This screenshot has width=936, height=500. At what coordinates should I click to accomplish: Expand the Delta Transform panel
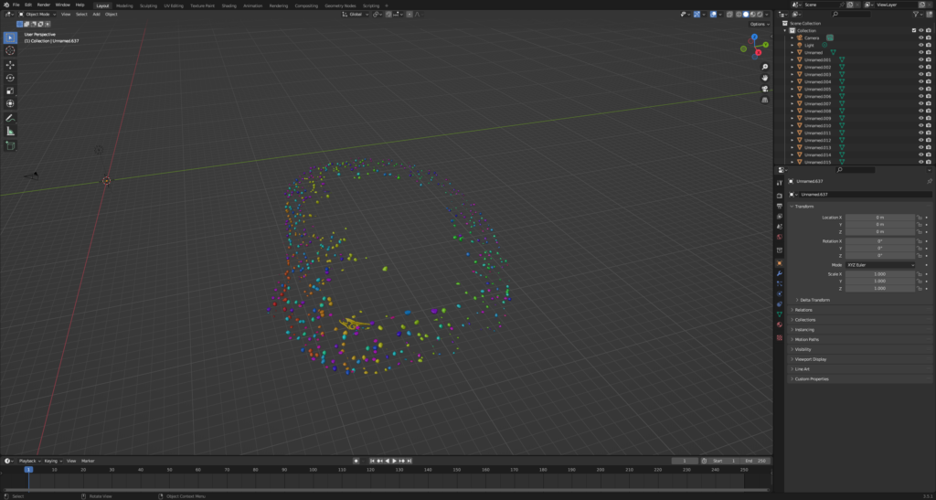(x=815, y=300)
